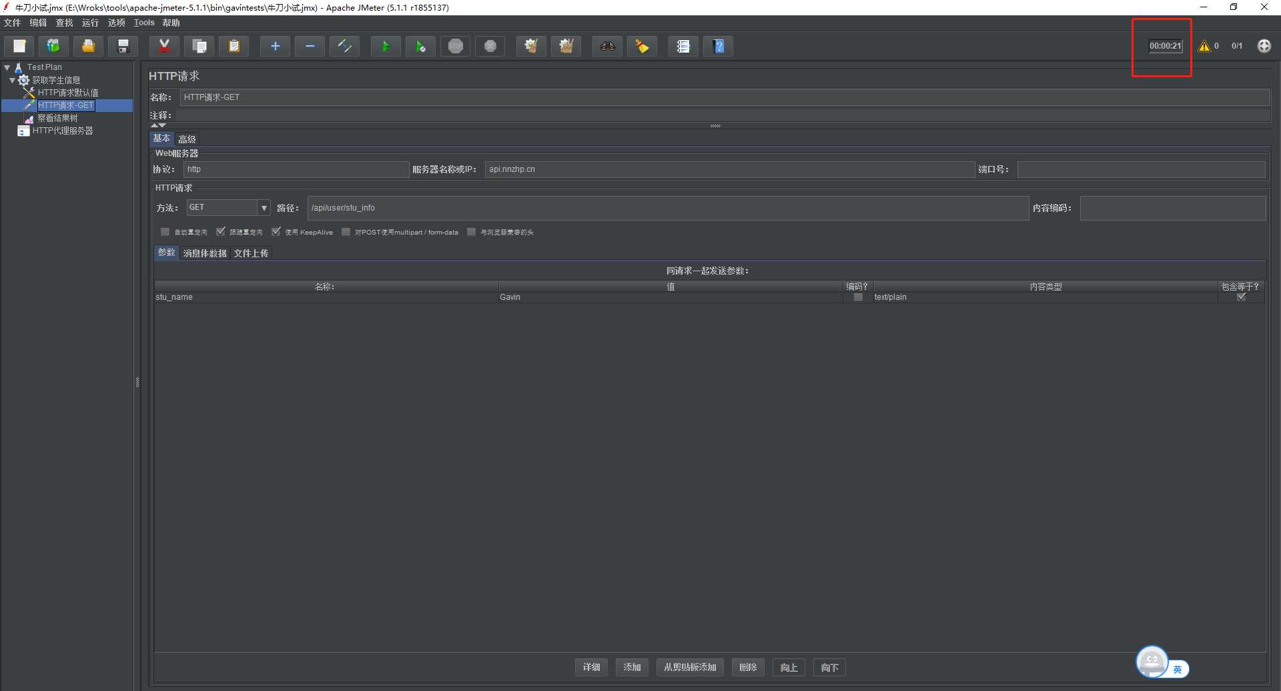The width and height of the screenshot is (1281, 691).
Task: Click the 获取学生信息 thread group gear icon
Action: click(24, 80)
